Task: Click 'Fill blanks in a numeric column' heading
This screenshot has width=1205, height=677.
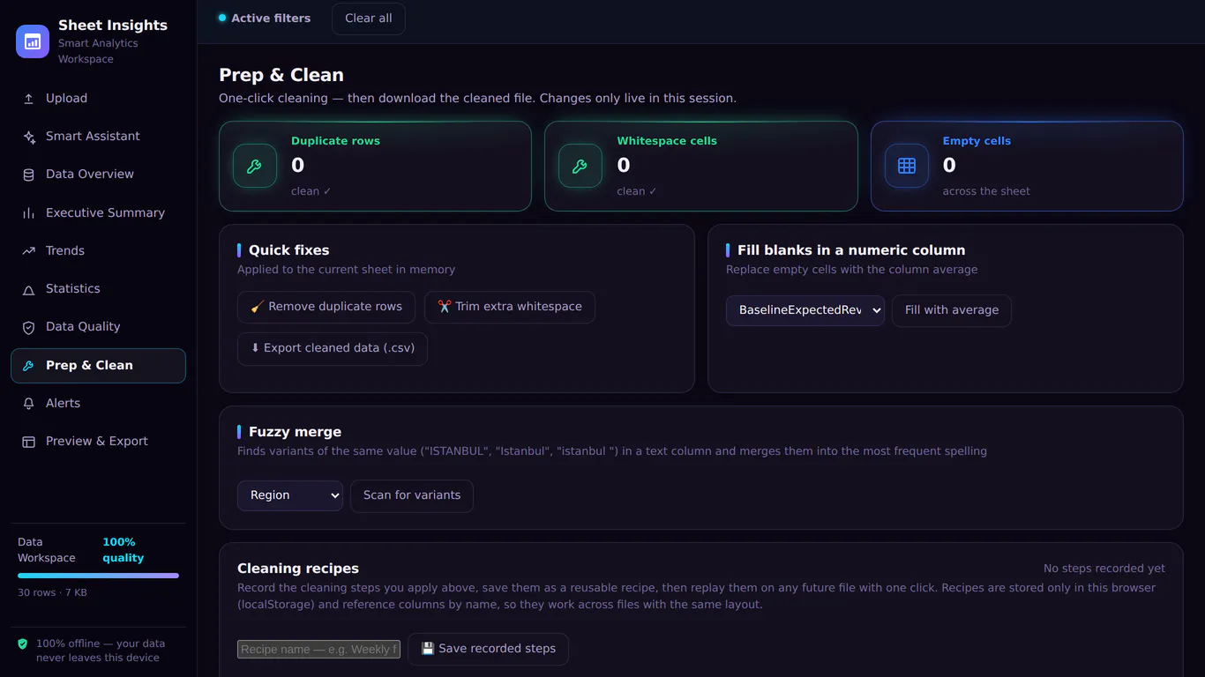Action: click(x=851, y=251)
